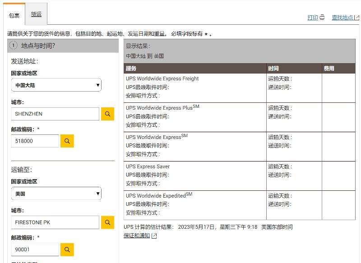Click 运输天数 in the UPS Express Saver row

pos(280,166)
